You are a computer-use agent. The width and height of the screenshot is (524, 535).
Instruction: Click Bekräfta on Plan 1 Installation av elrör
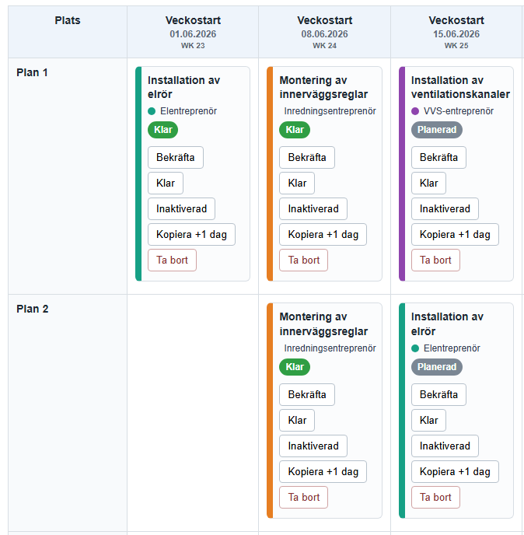[x=176, y=157]
